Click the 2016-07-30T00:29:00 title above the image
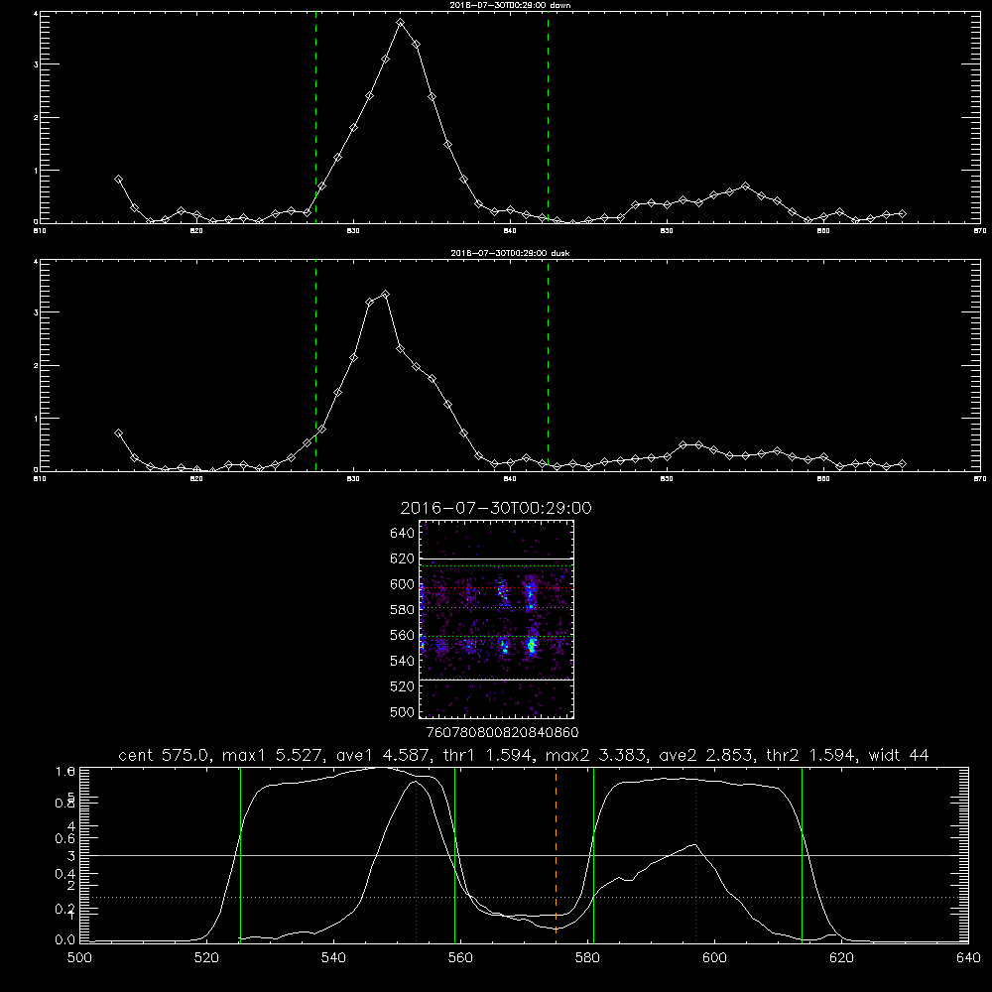The image size is (992, 992). (x=496, y=508)
